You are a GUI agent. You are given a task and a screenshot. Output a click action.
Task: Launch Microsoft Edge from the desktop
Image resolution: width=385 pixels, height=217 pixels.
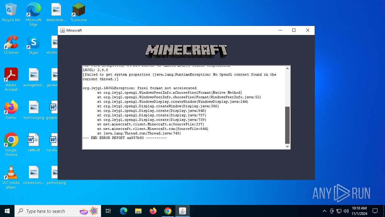(33, 14)
